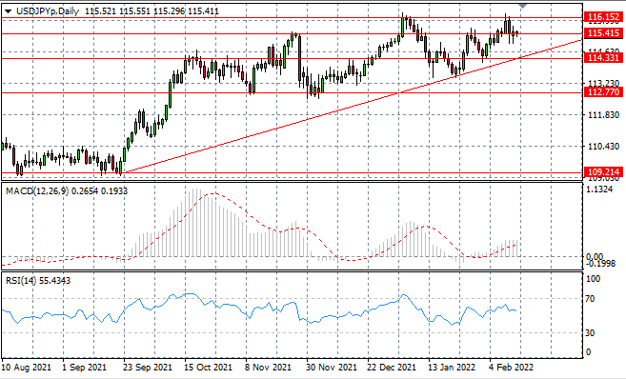Click the MACD scale value -0.1998
The width and height of the screenshot is (626, 379).
601,264
